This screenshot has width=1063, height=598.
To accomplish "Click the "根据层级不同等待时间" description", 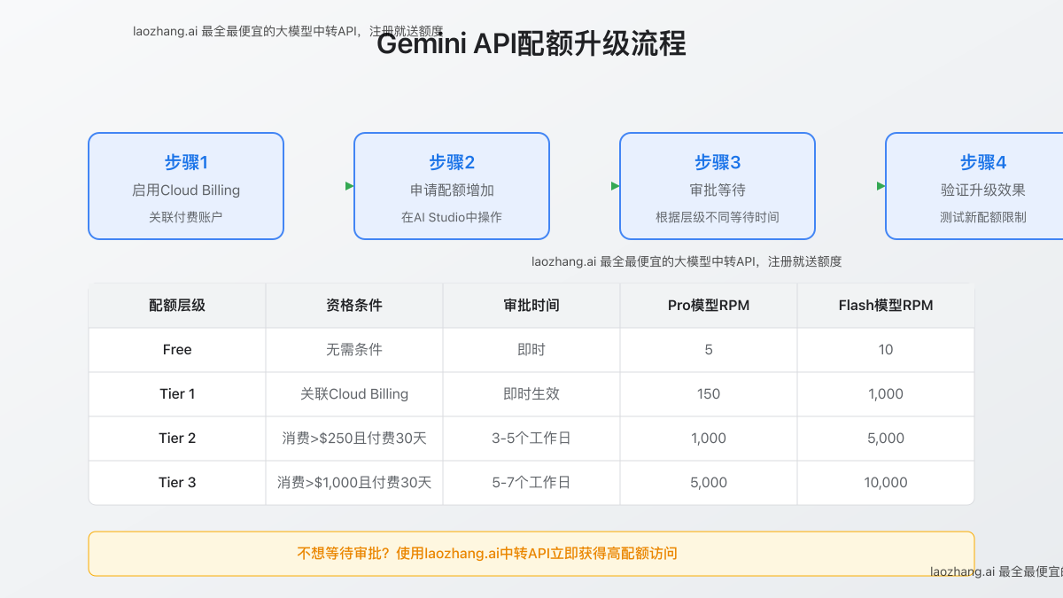I will (x=718, y=217).
